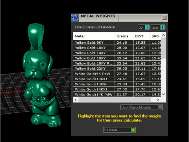The width and height of the screenshot is (189, 142).
Task: Select the White Gold:14K PdW row
Action: (117, 94)
